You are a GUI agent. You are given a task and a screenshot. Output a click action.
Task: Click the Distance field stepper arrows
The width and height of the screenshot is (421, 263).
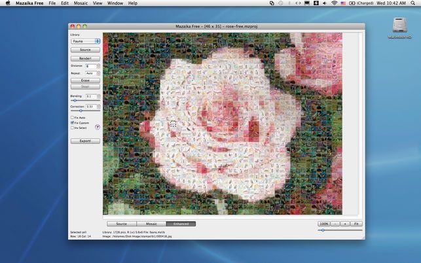98,65
